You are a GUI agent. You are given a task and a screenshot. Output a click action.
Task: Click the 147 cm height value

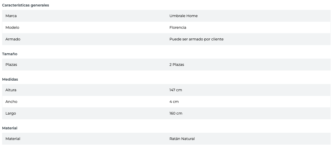click(175, 90)
